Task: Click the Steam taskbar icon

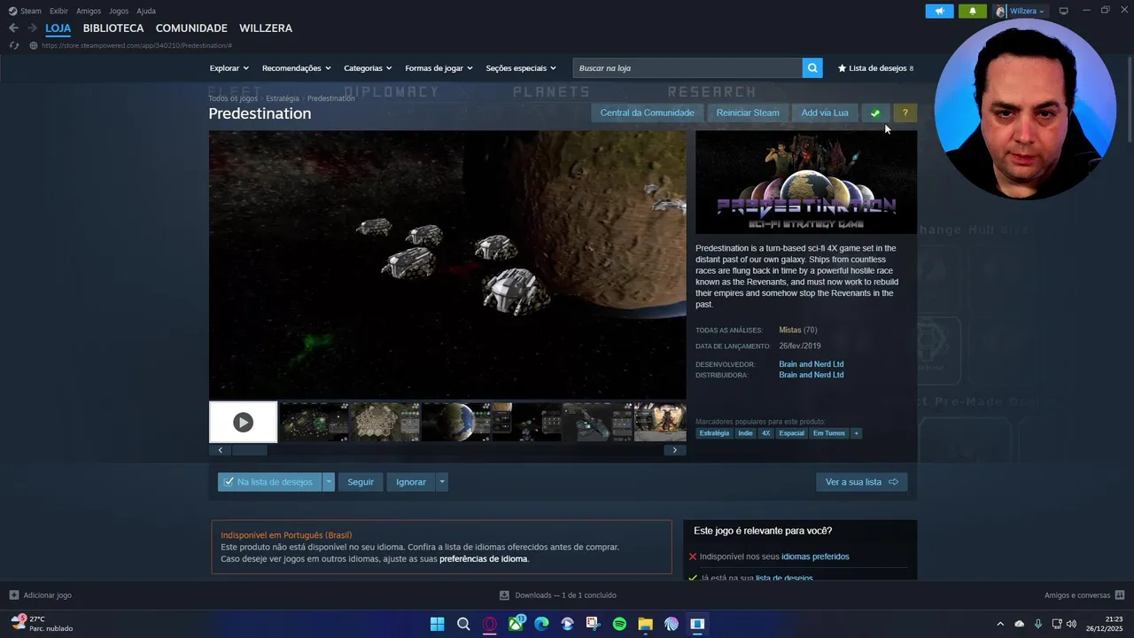Action: tap(697, 624)
